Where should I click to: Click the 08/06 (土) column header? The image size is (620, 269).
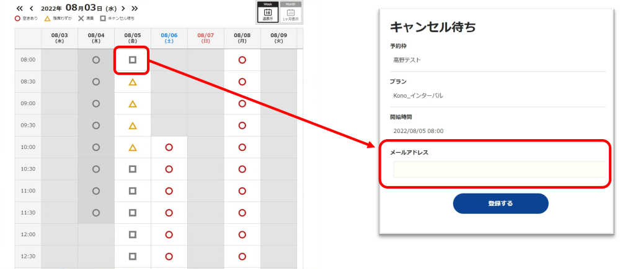169,38
